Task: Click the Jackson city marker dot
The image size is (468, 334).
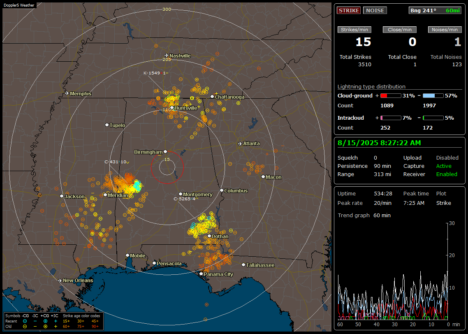Action: [x=62, y=196]
